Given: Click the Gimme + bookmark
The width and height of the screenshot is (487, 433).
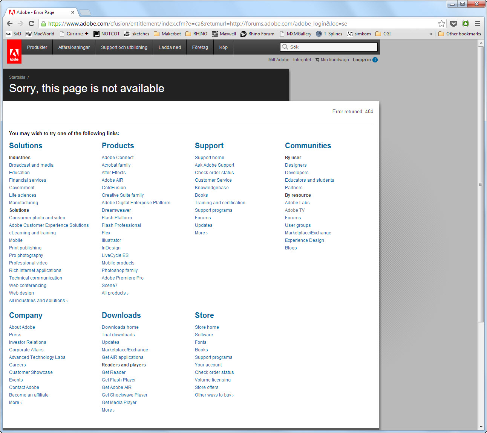Looking at the screenshot, I should click(74, 34).
